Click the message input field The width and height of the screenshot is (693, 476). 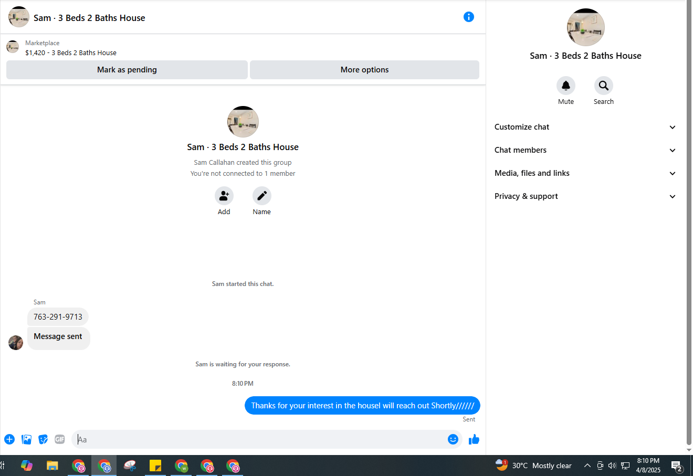260,439
